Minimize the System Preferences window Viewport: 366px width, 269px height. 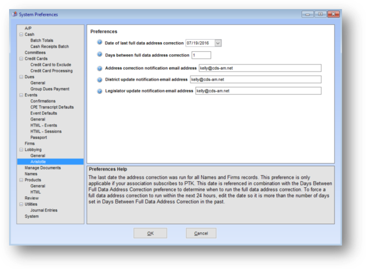click(308, 14)
